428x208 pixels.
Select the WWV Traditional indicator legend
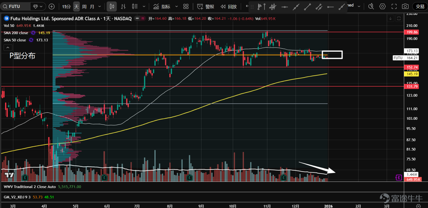coord(30,187)
